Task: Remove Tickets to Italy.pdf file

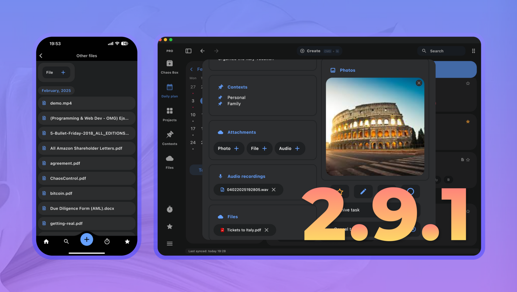Action: (267, 230)
